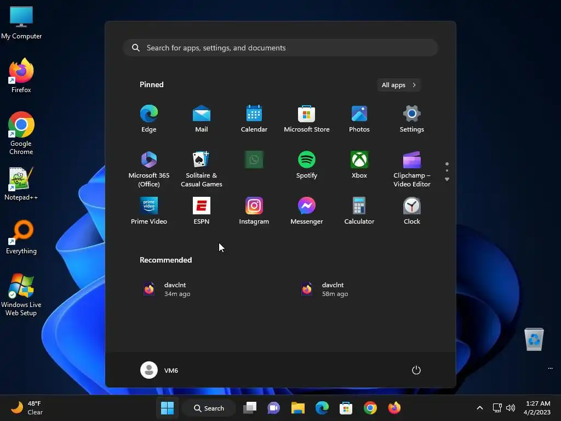Open Chrome from the taskbar

(370, 408)
